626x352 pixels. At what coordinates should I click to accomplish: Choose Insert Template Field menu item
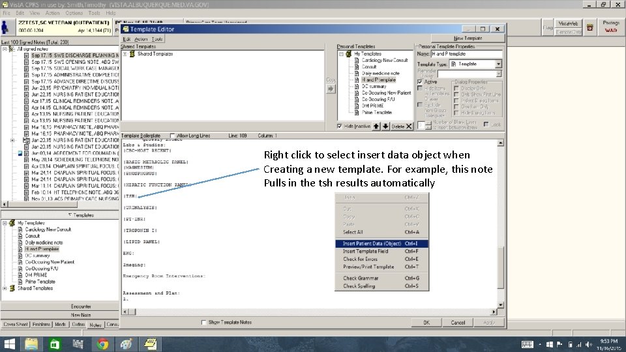381,251
